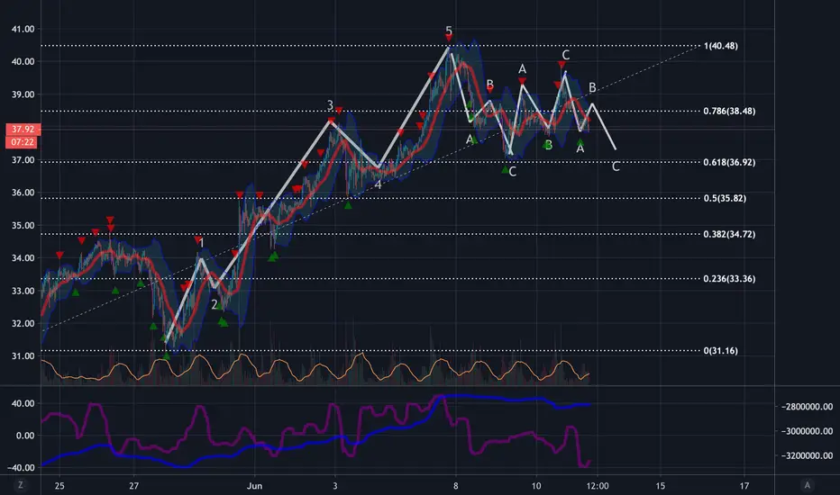The image size is (840, 495).
Task: Click the 15 date on time axis
Action: tap(661, 486)
